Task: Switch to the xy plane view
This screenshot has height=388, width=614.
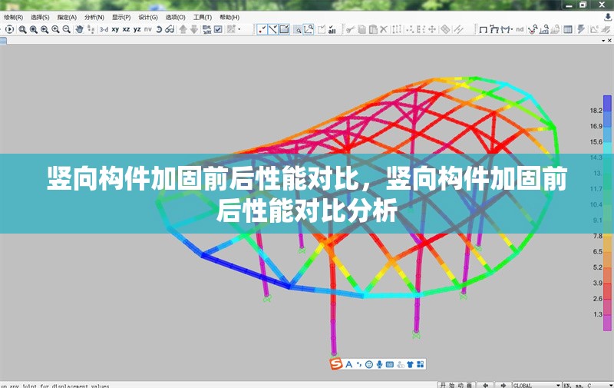Action: pos(115,29)
